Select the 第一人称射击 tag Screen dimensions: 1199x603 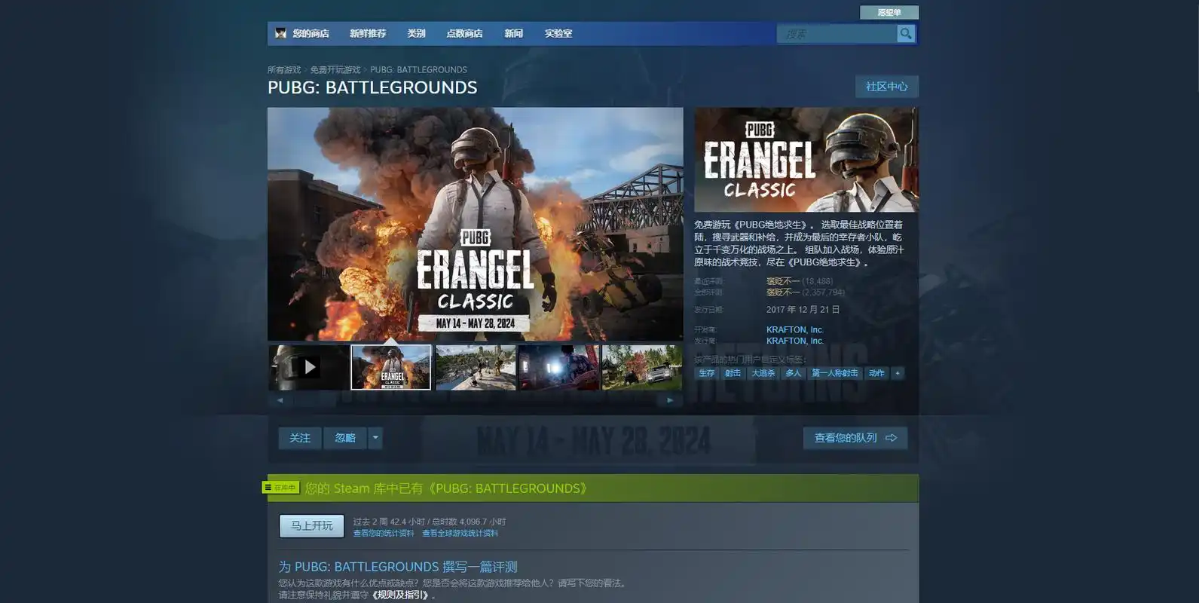click(x=834, y=373)
